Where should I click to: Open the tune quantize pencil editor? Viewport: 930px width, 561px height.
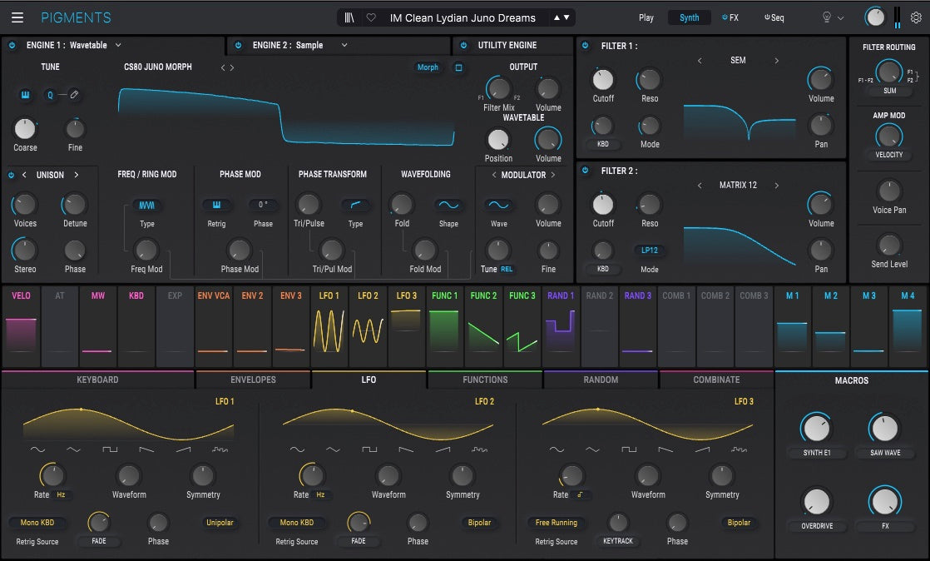point(74,94)
